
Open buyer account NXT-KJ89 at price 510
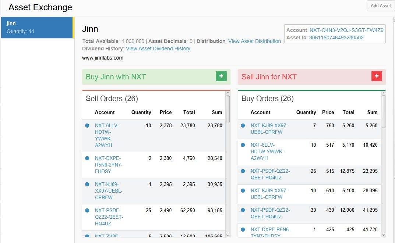pyautogui.click(x=269, y=194)
